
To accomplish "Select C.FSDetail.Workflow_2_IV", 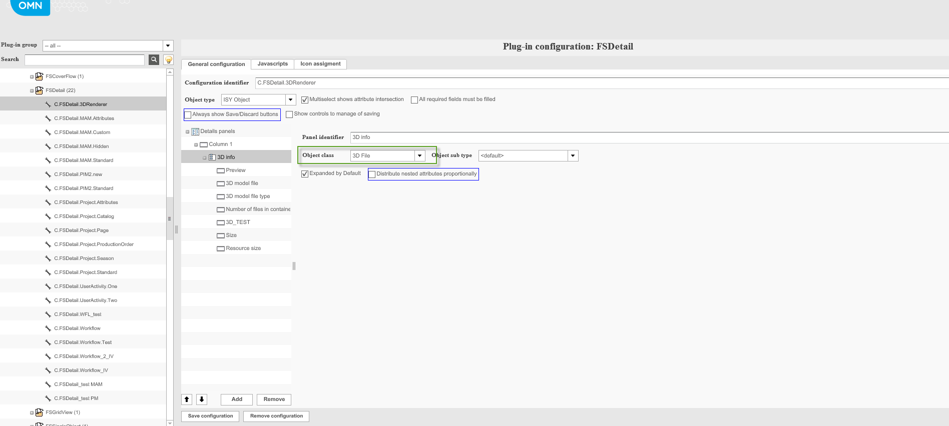I will point(84,356).
